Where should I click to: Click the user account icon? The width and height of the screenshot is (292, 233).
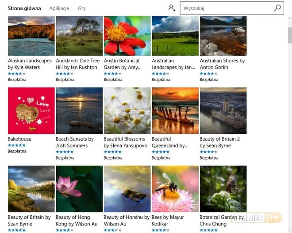172,8
